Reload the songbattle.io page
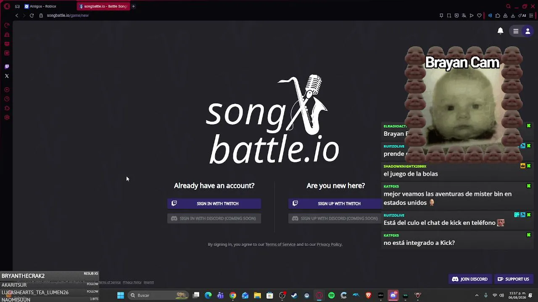Image resolution: width=538 pixels, height=302 pixels. 32,16
